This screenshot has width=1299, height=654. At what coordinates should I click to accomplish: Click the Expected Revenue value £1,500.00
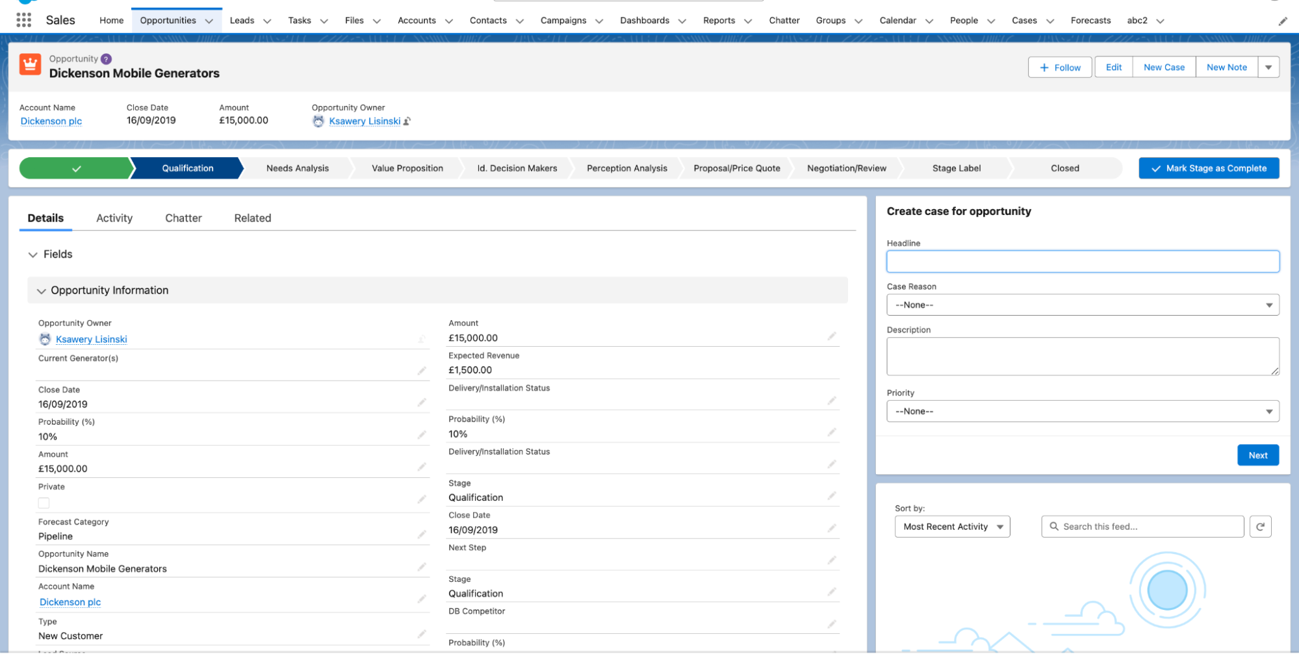coord(470,370)
